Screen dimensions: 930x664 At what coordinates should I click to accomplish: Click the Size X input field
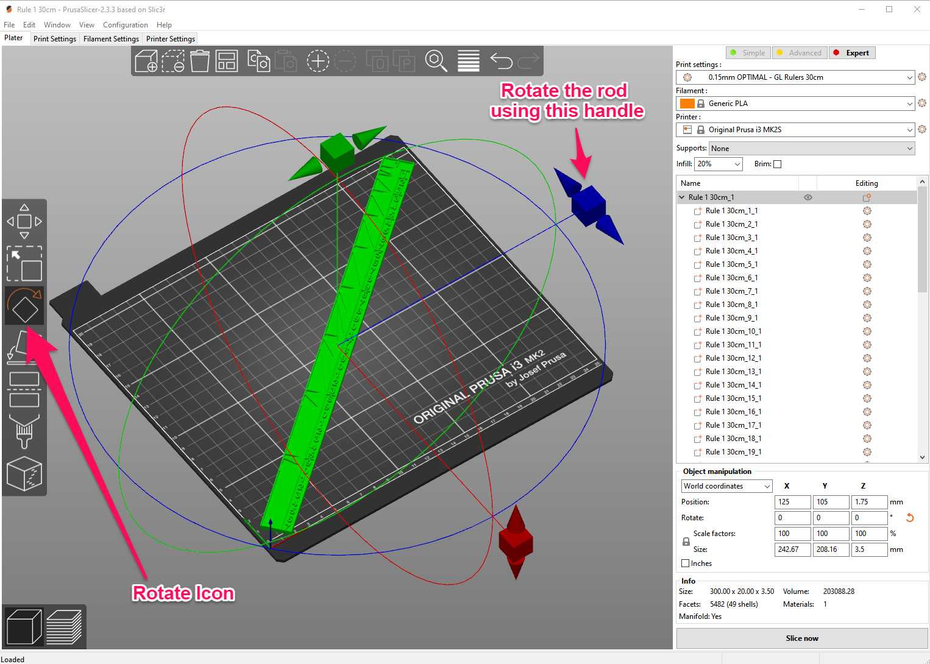coord(793,549)
